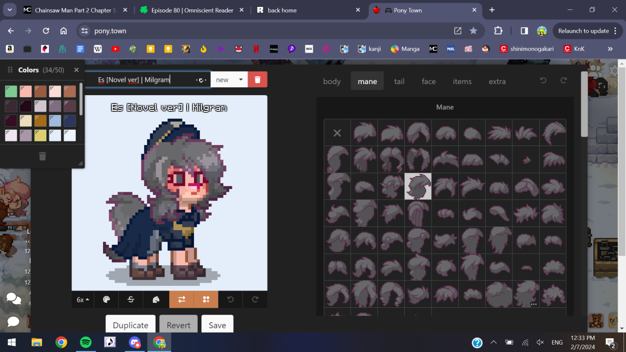The height and width of the screenshot is (352, 626).
Task: Open the 'new' character dropdown
Action: point(229,80)
